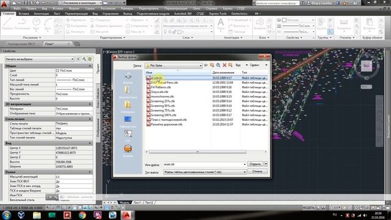Open the Сервис tools menu in file dialog

(258, 65)
